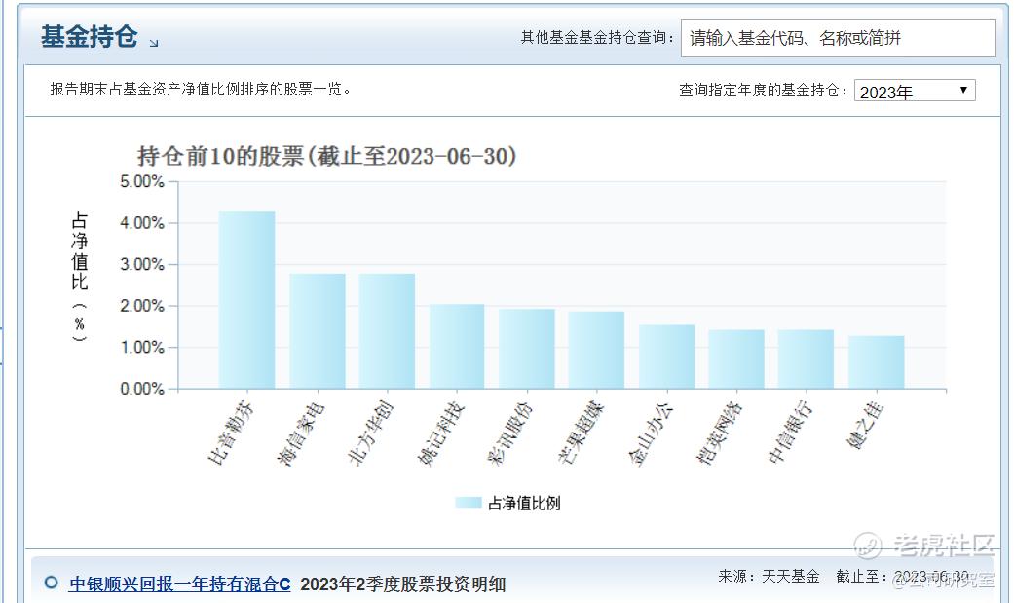This screenshot has width=1014, height=603.
Task: Click the 彩讯股份 axis label
Action: point(510,433)
